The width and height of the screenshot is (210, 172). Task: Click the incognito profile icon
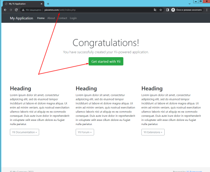click(173, 10)
